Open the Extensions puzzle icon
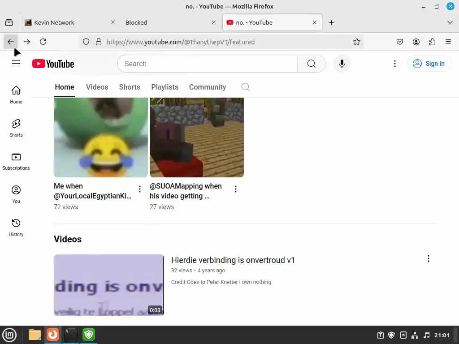 (432, 42)
